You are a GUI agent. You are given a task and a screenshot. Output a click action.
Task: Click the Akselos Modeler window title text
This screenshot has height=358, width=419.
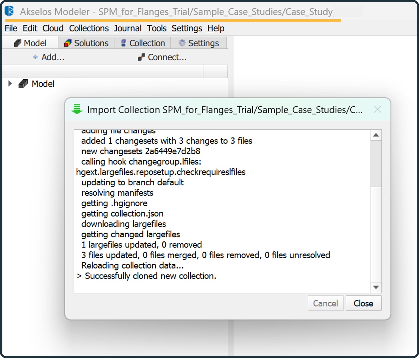pos(177,12)
